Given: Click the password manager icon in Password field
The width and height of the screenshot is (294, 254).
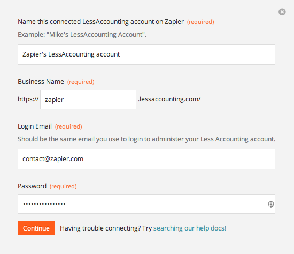Looking at the screenshot, I should [x=271, y=204].
